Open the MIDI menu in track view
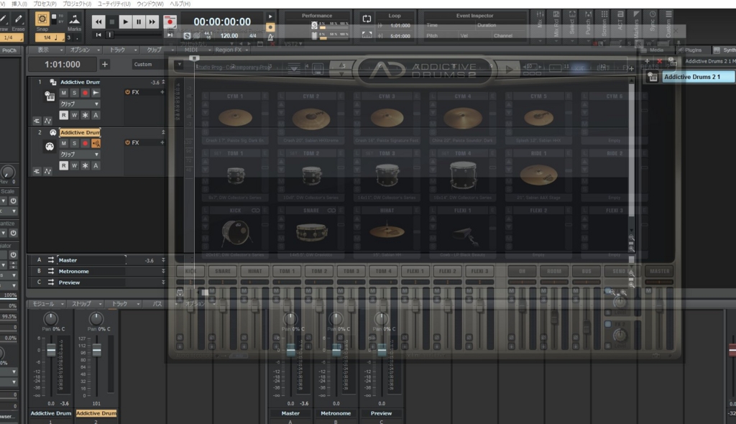The width and height of the screenshot is (736, 424). pos(197,50)
